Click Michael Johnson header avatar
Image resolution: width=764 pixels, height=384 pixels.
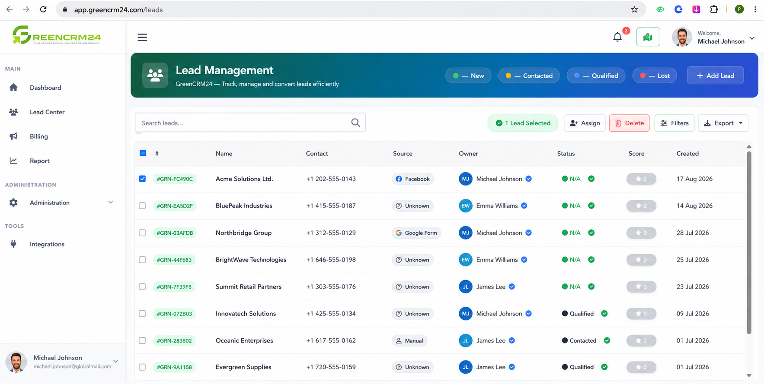(682, 37)
